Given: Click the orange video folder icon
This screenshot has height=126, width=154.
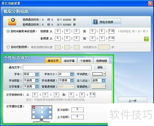Looking at the screenshot, I should click(x=12, y=22).
